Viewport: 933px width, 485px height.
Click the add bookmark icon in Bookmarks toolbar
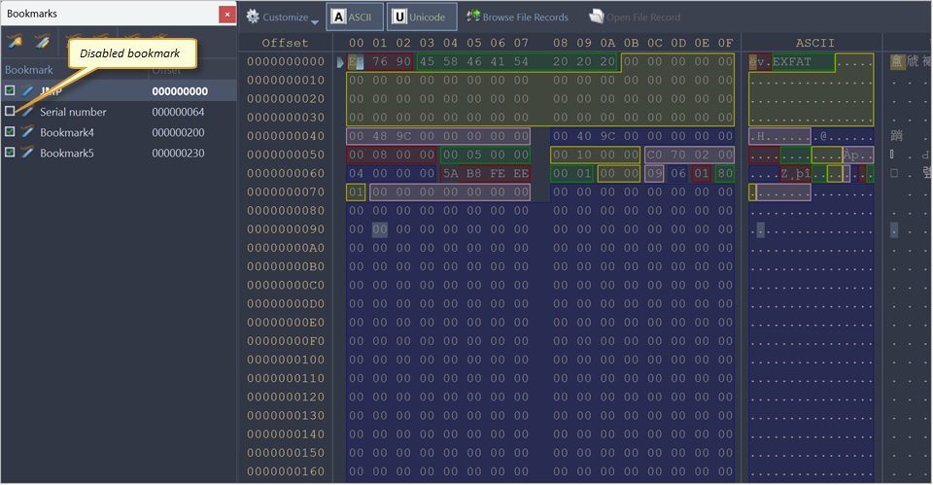(16, 41)
